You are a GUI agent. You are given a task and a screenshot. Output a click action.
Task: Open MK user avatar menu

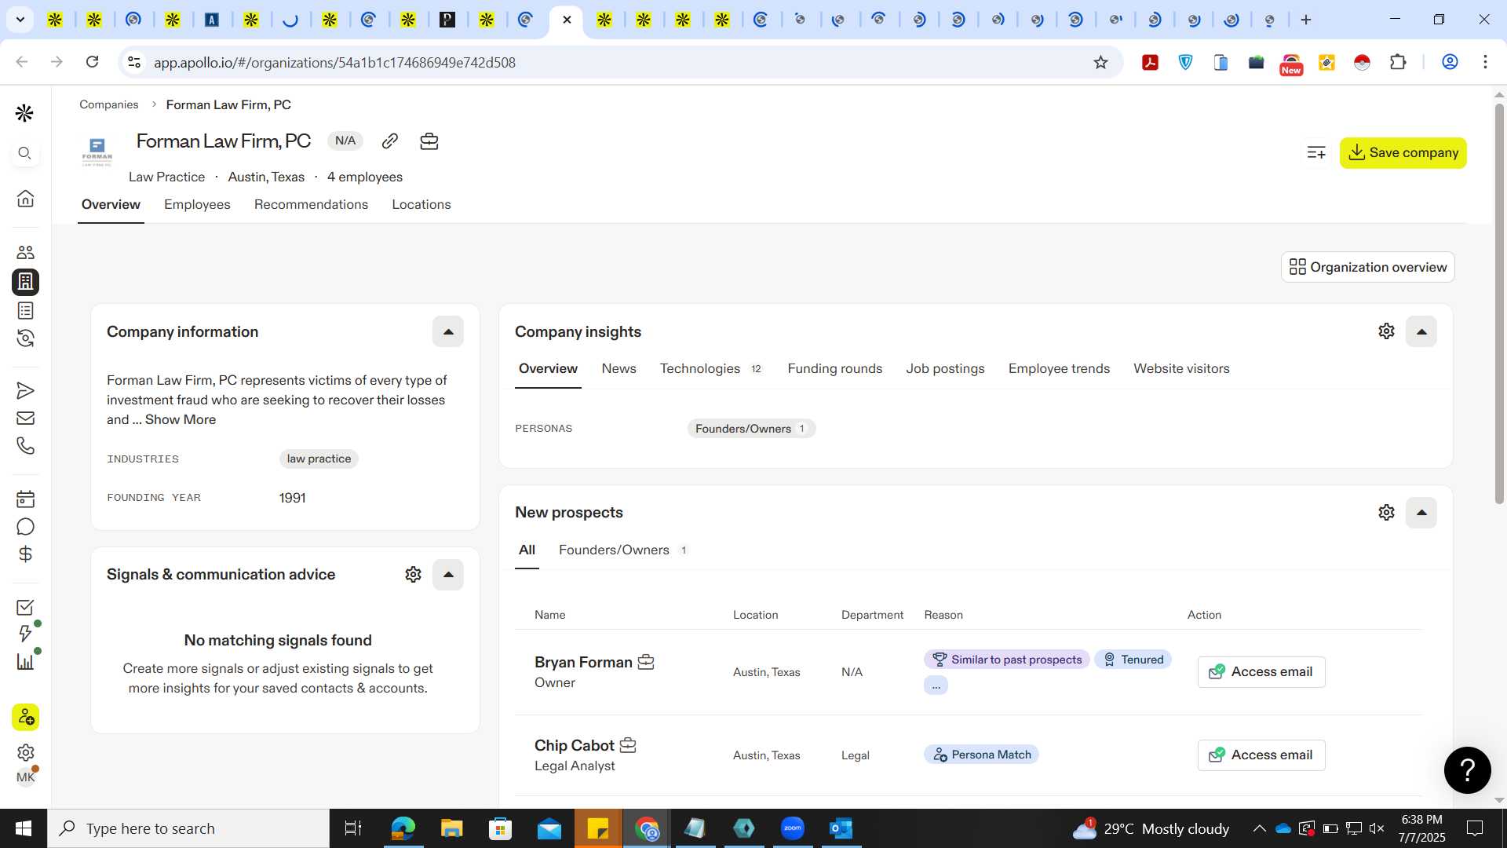(x=25, y=777)
